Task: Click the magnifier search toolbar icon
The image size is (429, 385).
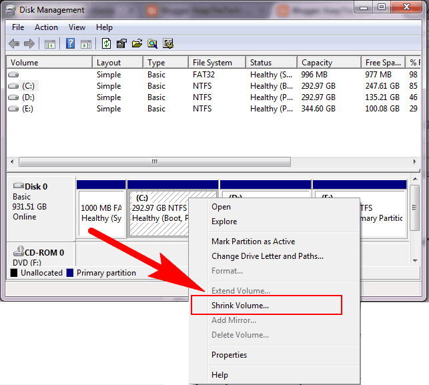Action: (x=152, y=43)
